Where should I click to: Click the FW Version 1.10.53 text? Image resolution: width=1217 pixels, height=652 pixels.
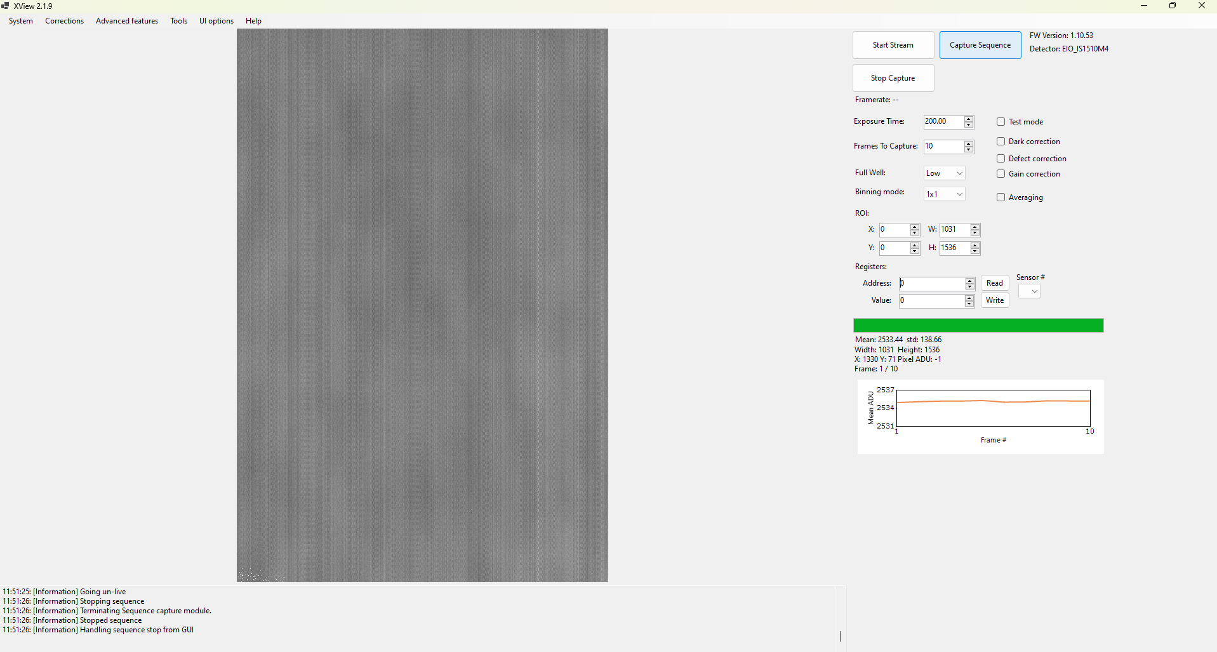1061,36
